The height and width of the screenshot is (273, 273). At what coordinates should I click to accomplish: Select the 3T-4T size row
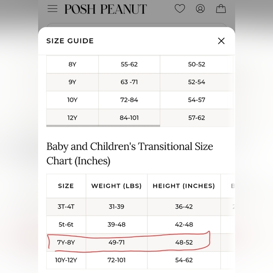tap(141, 207)
